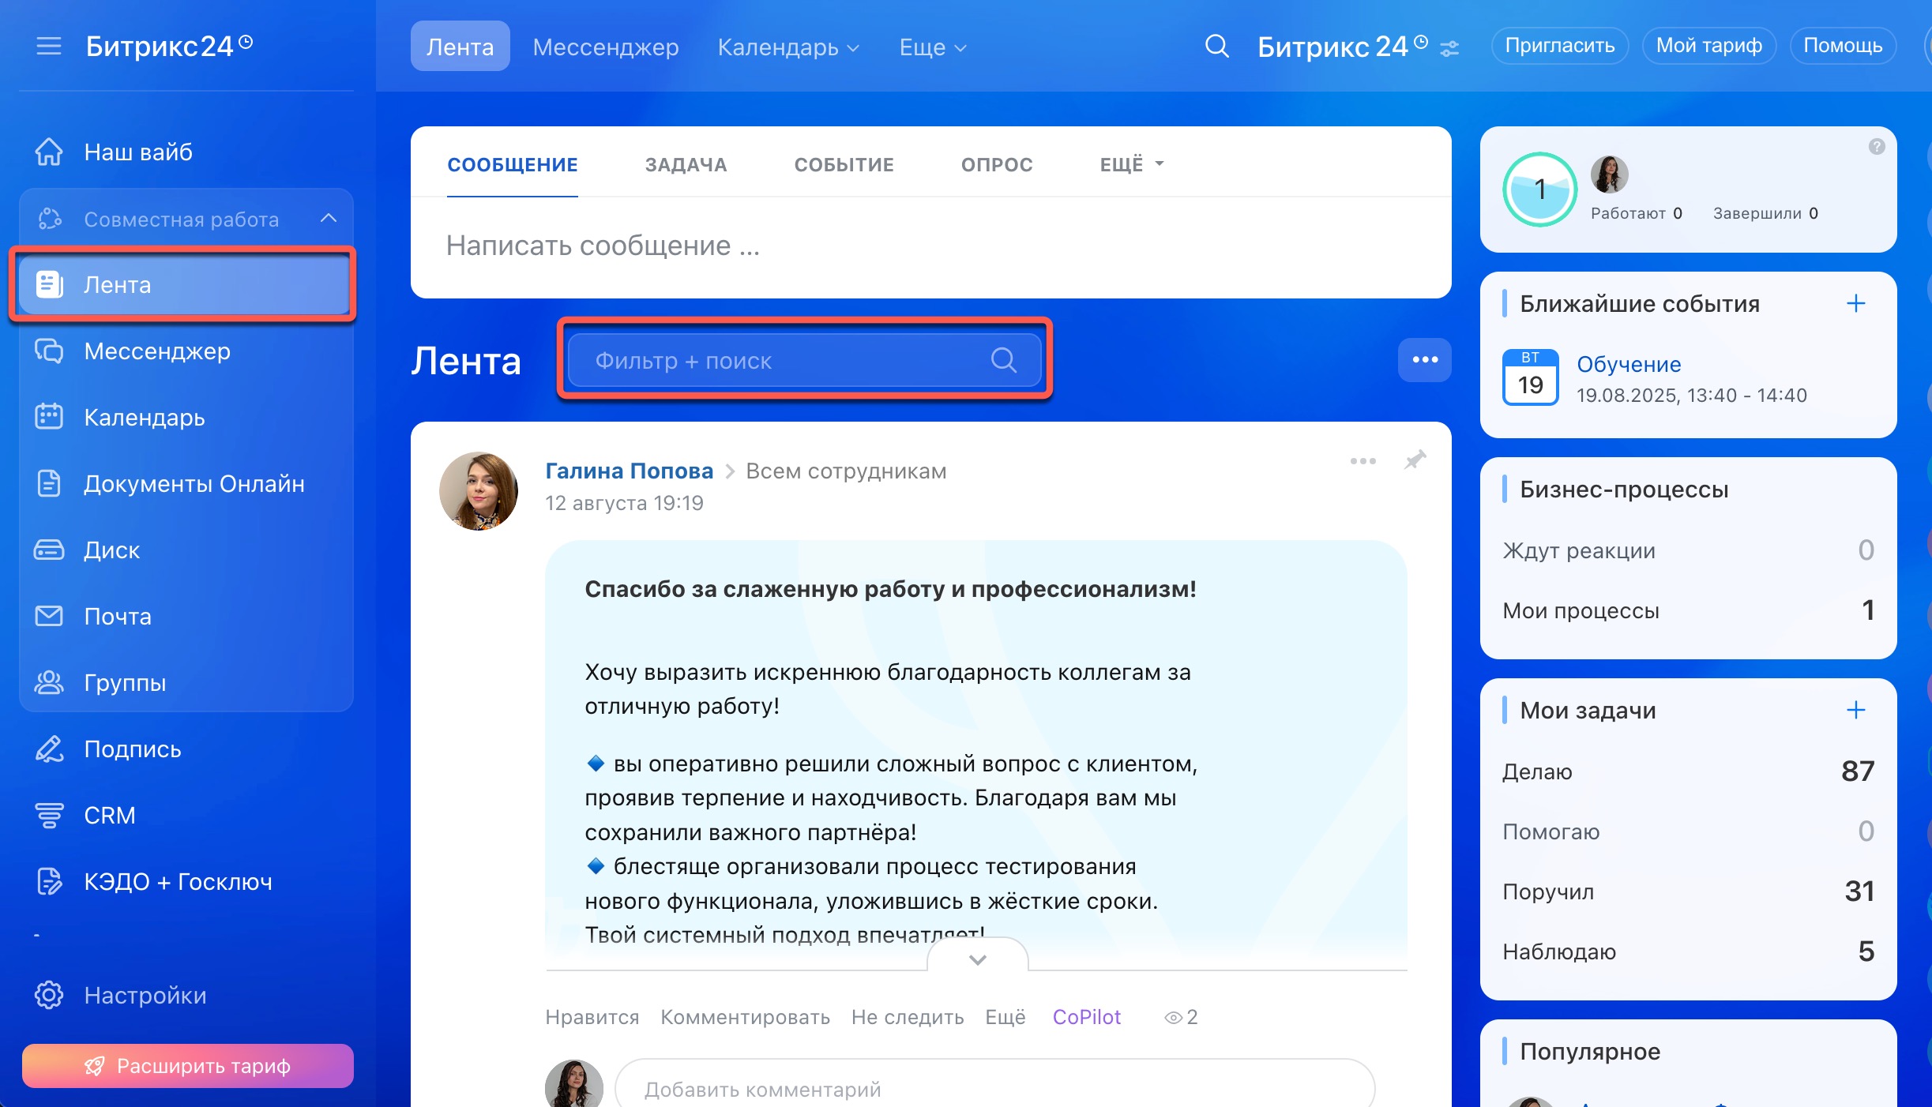Toggle the hamburger sidebar menu
Screen dimensions: 1932x1107
point(48,46)
